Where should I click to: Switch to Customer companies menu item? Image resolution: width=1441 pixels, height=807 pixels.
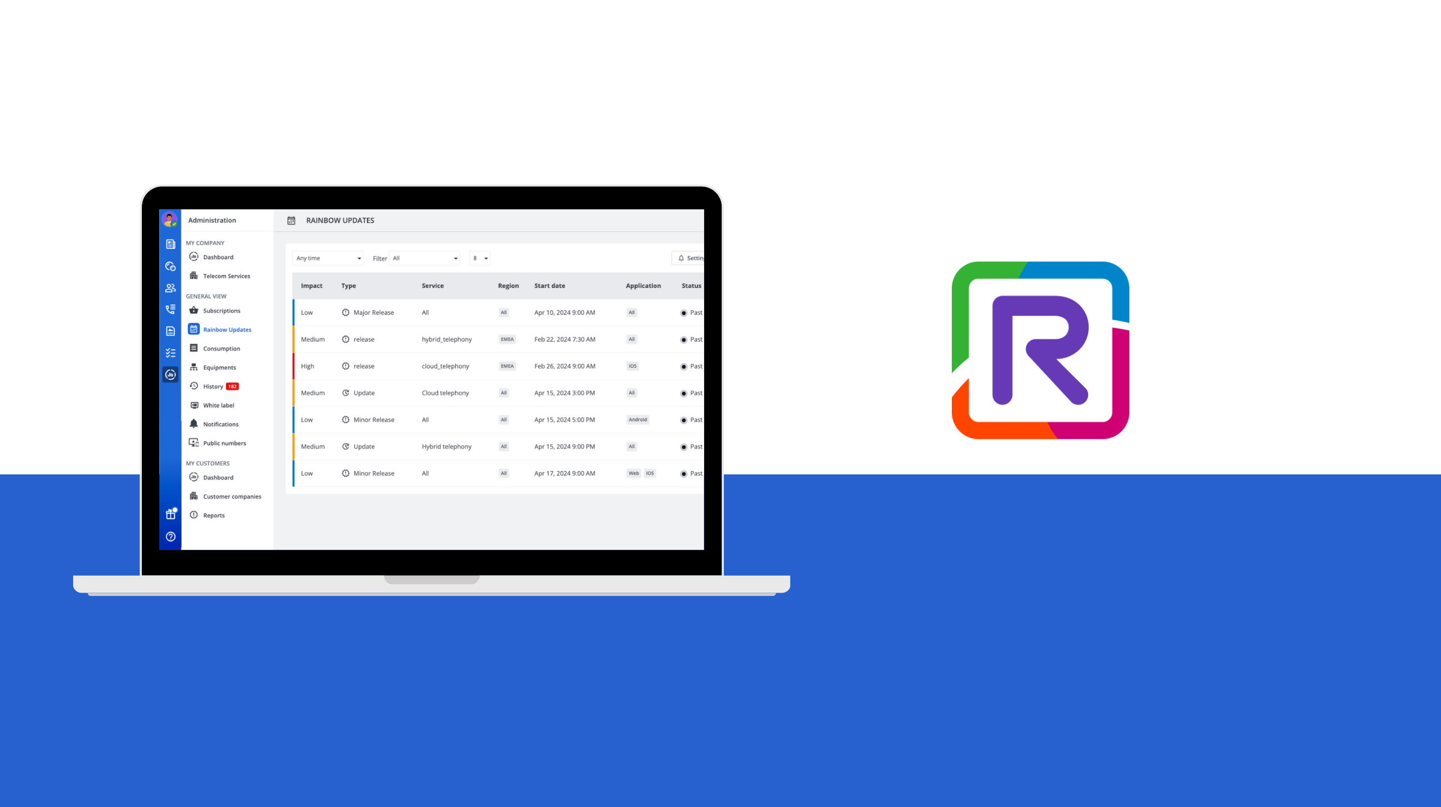pos(232,496)
